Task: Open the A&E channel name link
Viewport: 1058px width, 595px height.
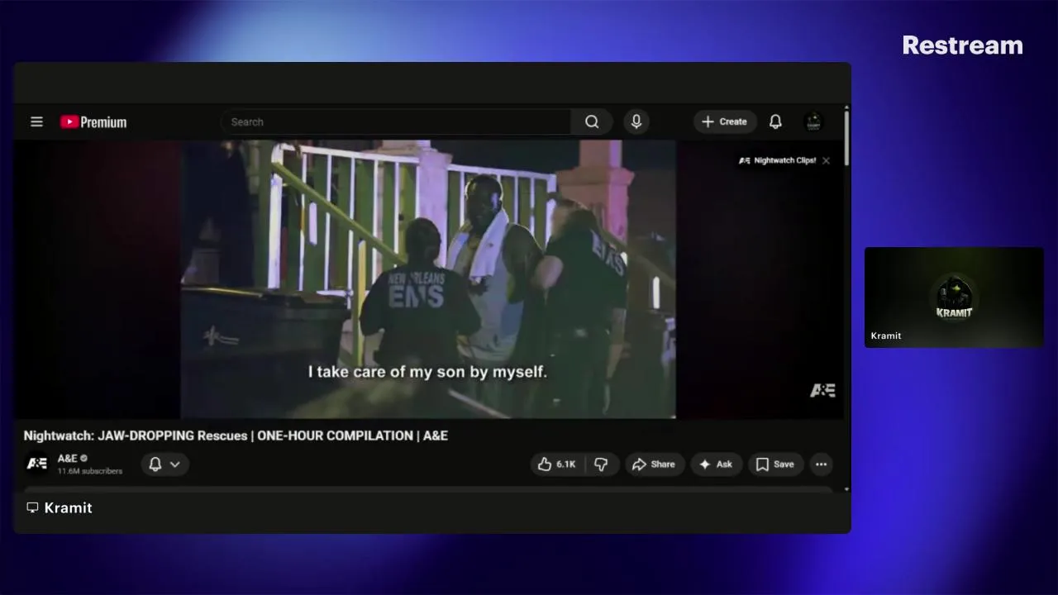Action: coord(68,458)
